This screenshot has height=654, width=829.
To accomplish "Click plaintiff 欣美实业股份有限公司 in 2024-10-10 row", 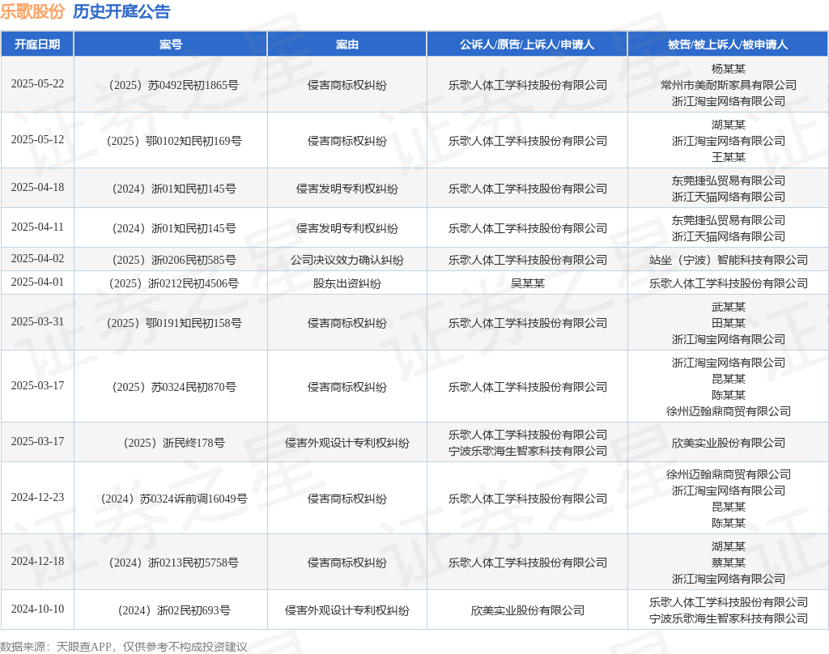I will click(527, 610).
